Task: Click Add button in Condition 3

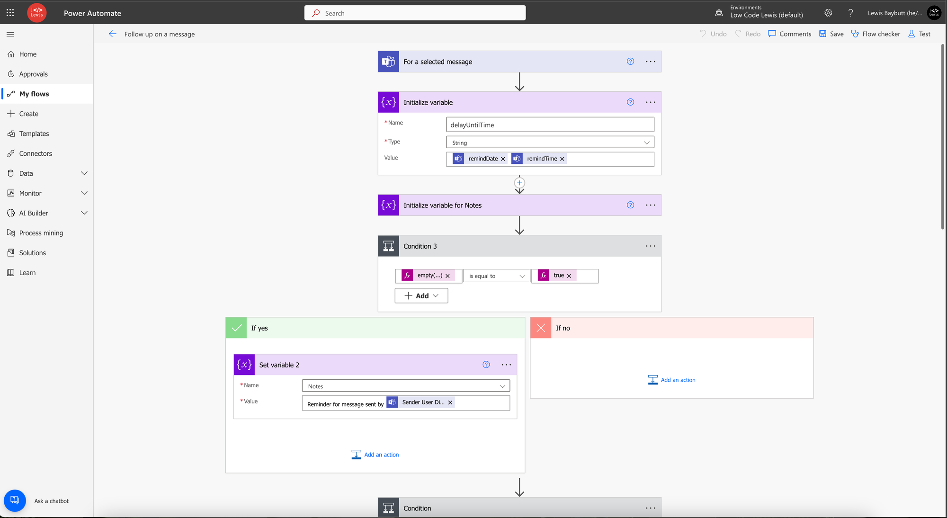Action: [421, 296]
